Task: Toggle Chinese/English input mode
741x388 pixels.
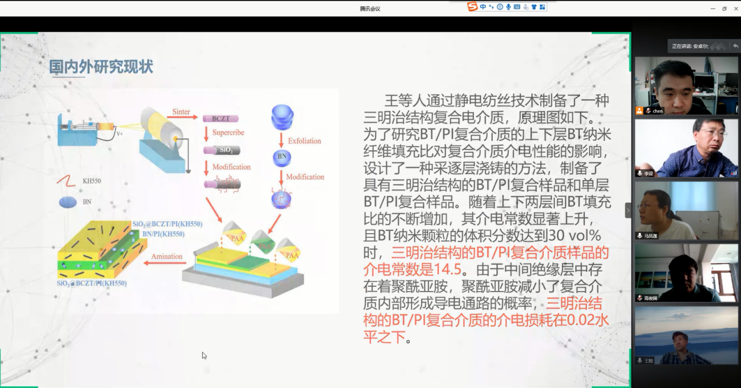Action: tap(483, 7)
